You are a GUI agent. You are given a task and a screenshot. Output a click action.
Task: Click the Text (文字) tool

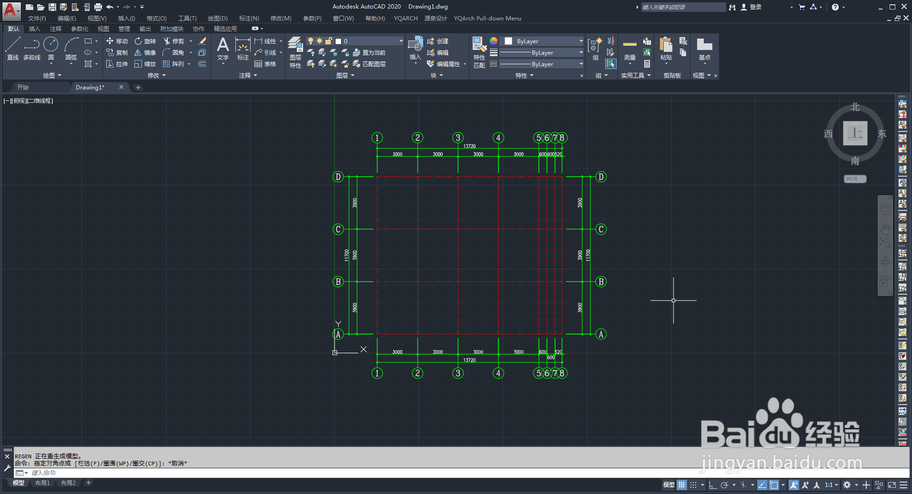(223, 49)
